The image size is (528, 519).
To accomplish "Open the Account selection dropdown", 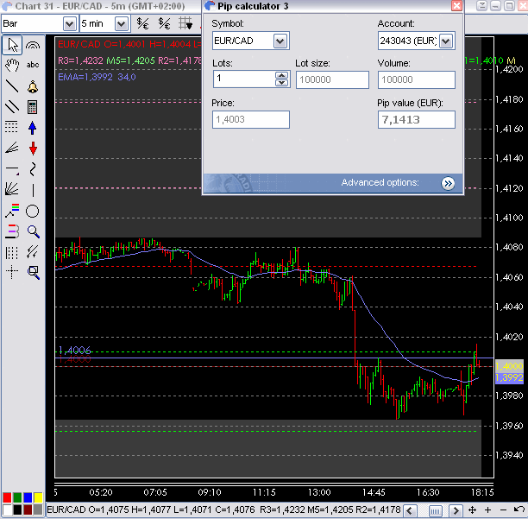I will tap(446, 41).
